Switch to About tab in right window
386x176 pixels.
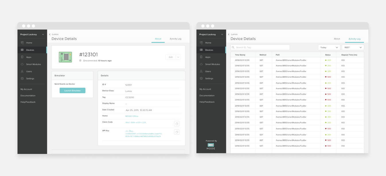[x=337, y=39]
